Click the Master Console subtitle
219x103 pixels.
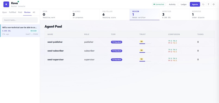18,6
